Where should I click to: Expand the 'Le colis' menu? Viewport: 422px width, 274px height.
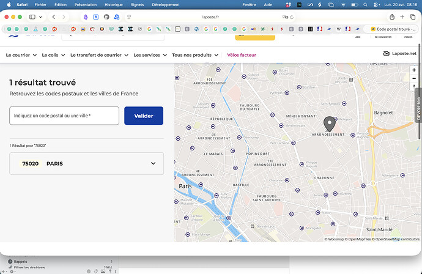tap(53, 55)
